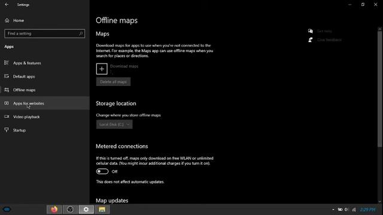Click the Home house icon

point(7,20)
